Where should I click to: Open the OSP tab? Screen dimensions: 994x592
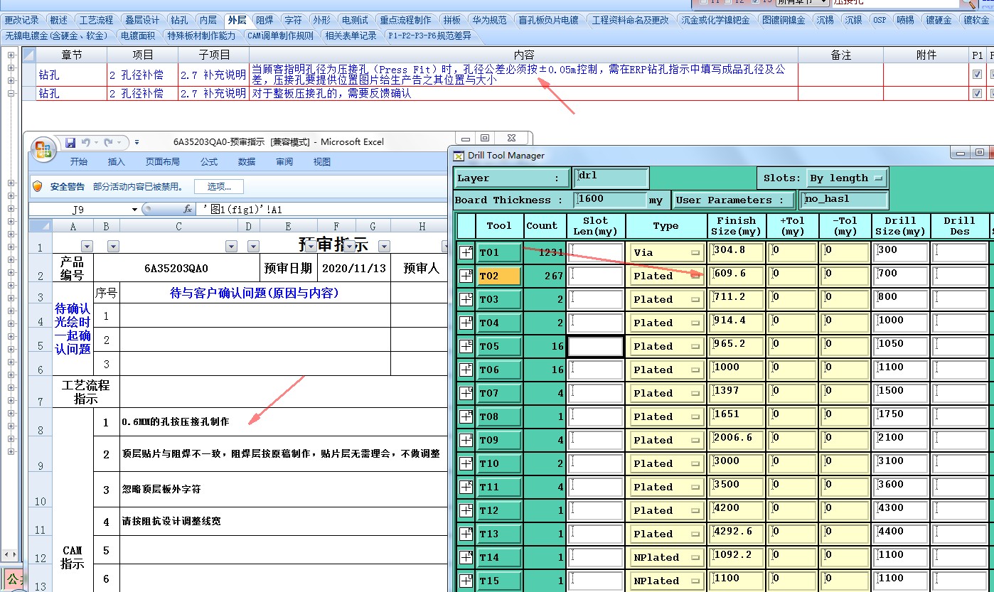[880, 21]
